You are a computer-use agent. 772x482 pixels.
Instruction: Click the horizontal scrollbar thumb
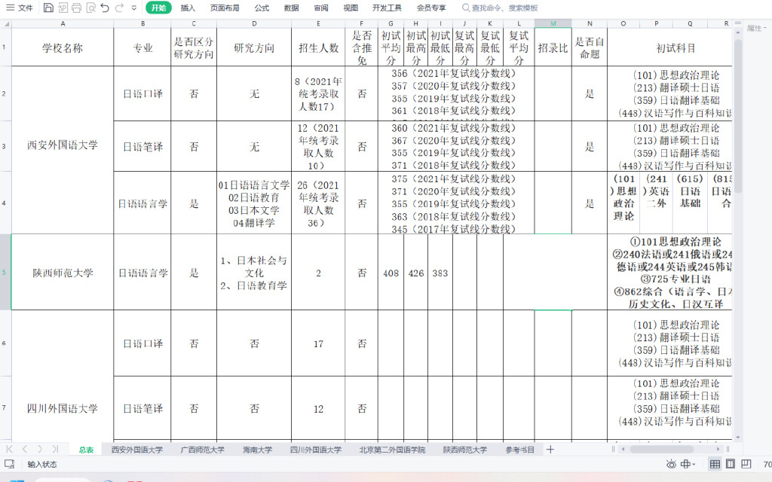pos(661,449)
